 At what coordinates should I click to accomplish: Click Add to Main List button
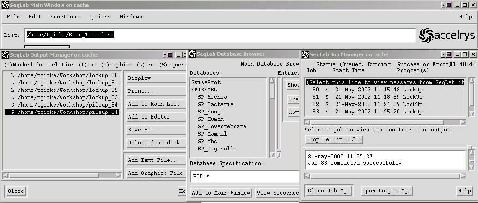coord(156,104)
